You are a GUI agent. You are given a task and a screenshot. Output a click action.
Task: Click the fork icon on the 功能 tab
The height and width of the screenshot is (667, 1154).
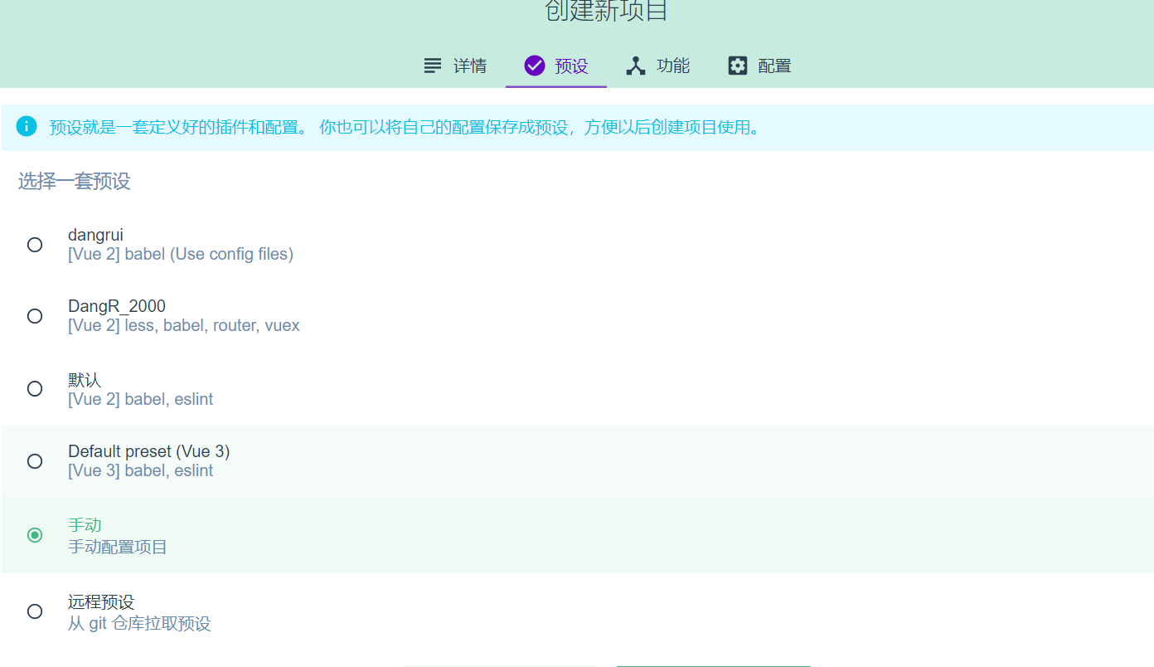[x=635, y=66]
